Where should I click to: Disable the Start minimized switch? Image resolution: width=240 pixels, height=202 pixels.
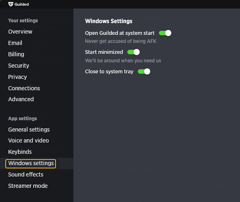[133, 52]
